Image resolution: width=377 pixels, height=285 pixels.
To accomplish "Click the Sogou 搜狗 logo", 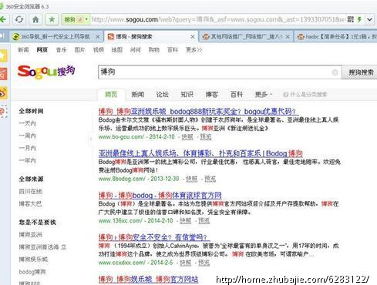I will 46,72.
